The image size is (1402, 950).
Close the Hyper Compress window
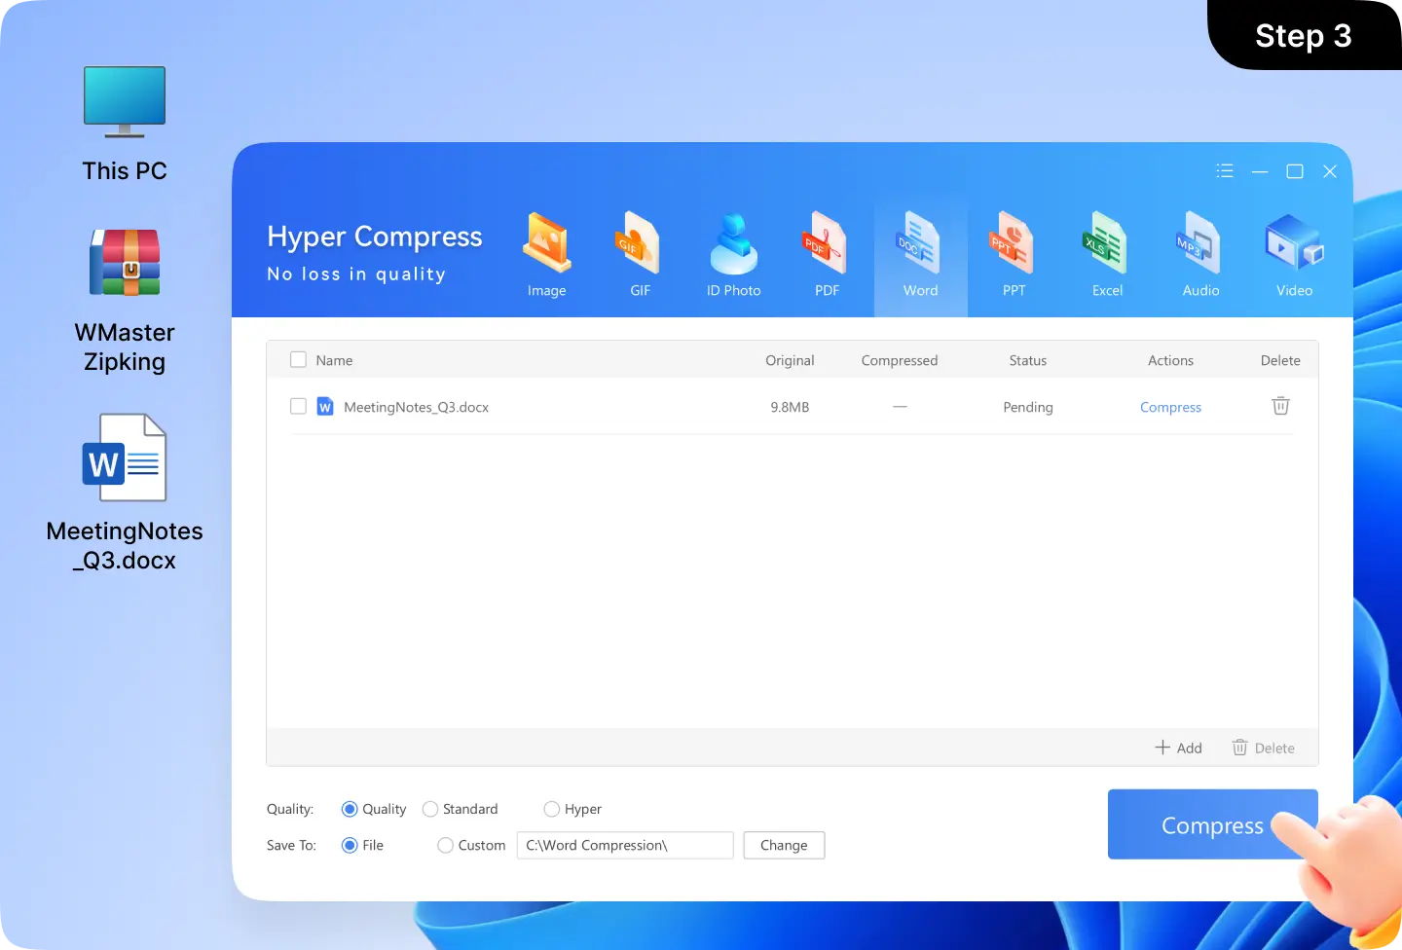coord(1330,171)
